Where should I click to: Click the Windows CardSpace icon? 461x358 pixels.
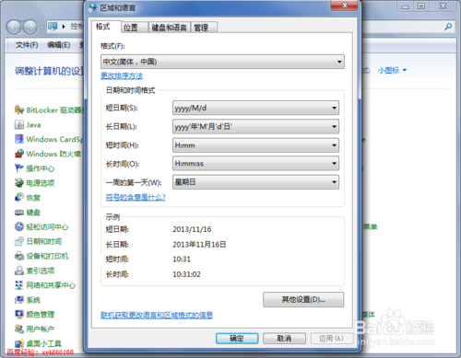point(19,139)
